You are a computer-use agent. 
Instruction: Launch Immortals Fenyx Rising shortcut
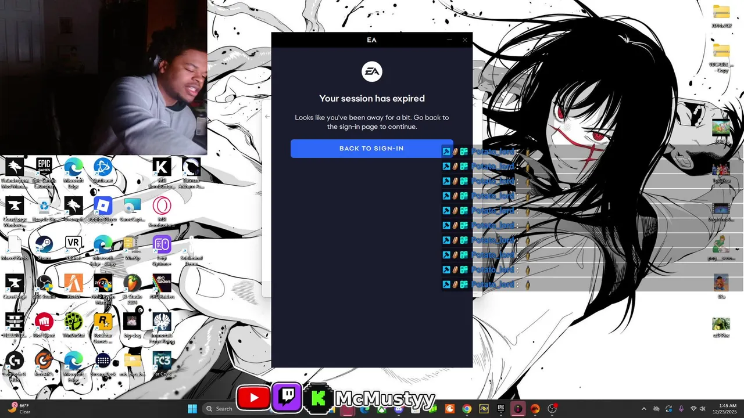(x=162, y=328)
